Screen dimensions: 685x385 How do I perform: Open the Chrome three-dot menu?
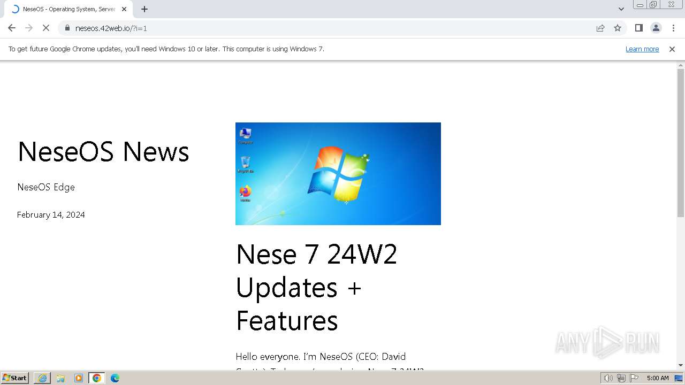pyautogui.click(x=673, y=28)
